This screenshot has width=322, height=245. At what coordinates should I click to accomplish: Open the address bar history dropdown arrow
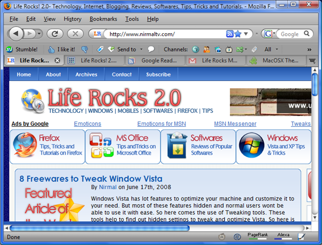tap(246, 34)
